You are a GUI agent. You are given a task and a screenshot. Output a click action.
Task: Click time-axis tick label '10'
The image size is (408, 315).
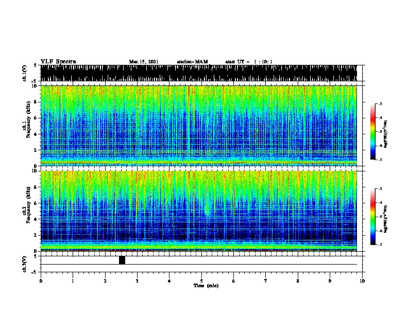[362, 281]
